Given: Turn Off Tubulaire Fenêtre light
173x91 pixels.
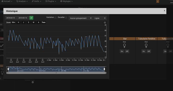Looking at the screenshot, I should (149, 51).
